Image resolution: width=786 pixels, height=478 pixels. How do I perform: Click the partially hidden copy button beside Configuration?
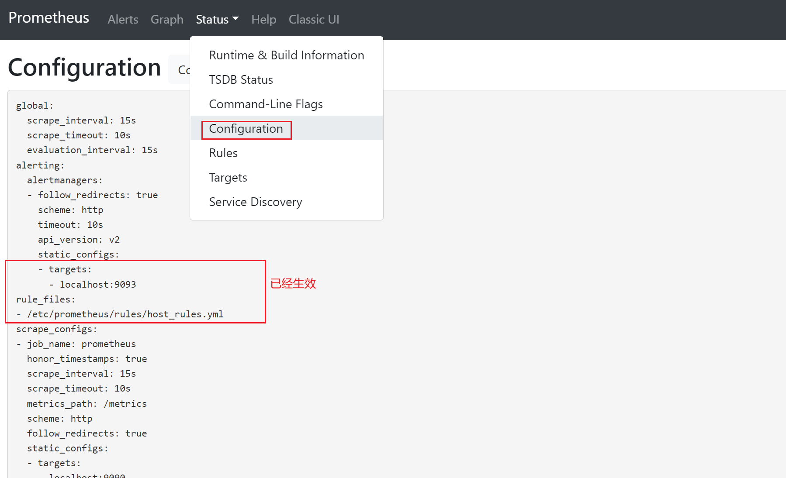180,70
